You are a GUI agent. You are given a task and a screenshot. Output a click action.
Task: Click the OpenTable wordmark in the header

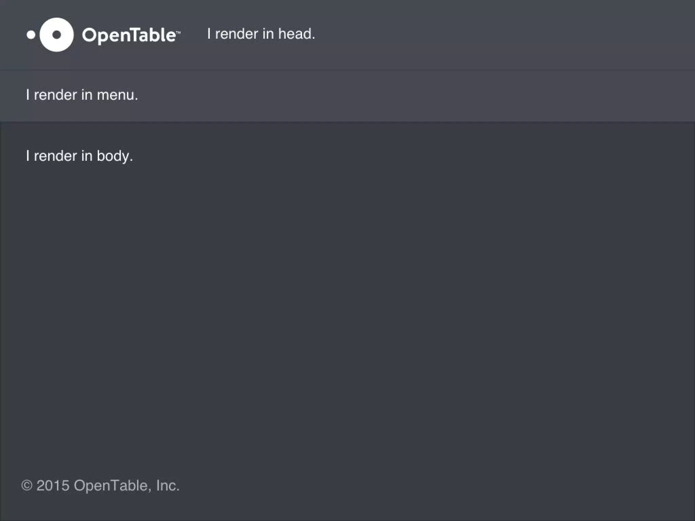click(x=129, y=35)
